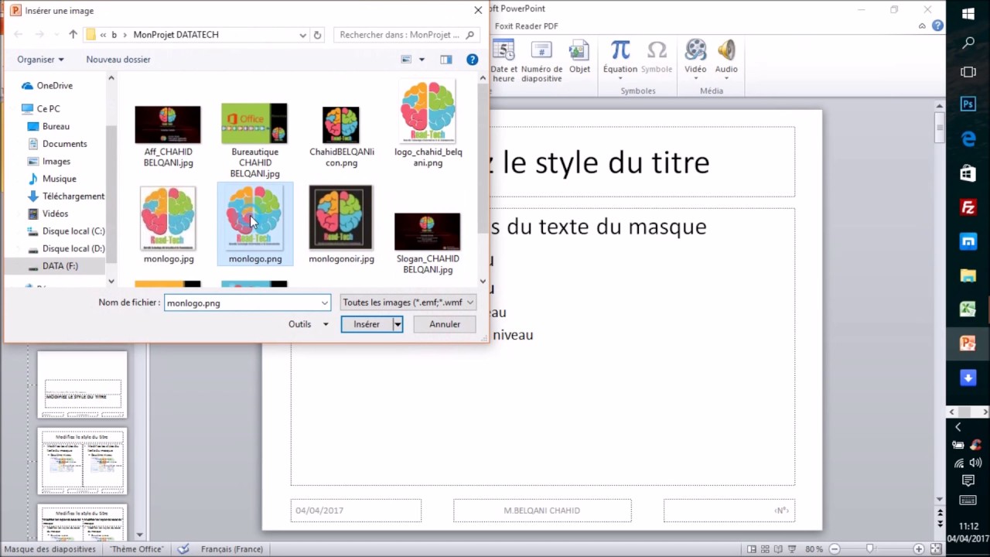The width and height of the screenshot is (990, 557).
Task: Collapse the PowerPoint ribbon arrow
Action: coord(922,26)
